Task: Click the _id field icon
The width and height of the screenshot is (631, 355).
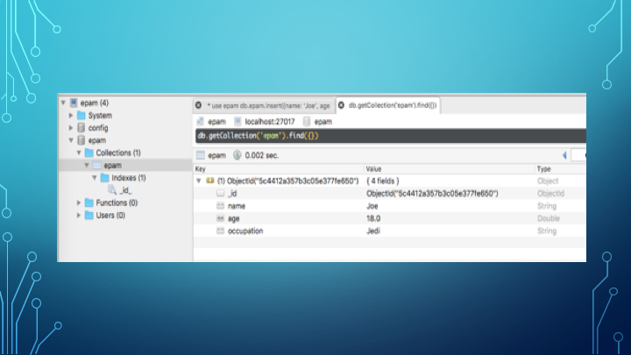Action: click(x=220, y=193)
